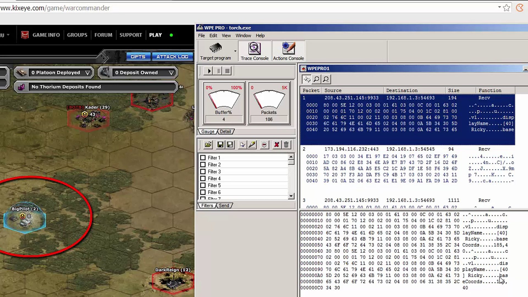The height and width of the screenshot is (297, 528).
Task: Click the open filter folder icon
Action: pyautogui.click(x=208, y=145)
